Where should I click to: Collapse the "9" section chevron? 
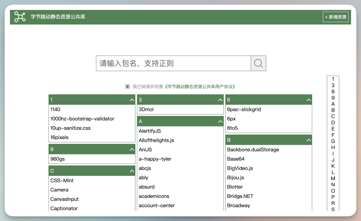coord(132,149)
